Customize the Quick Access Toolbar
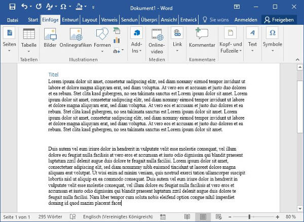This screenshot has width=304, height=222. tap(93, 7)
